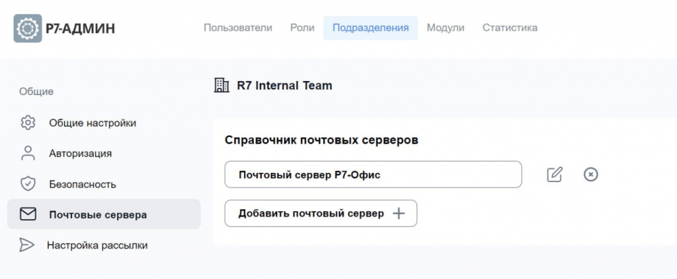Screen dimensions: 677x279
Task: Select Почтовые сервера in sidebar
Action: coord(104,214)
